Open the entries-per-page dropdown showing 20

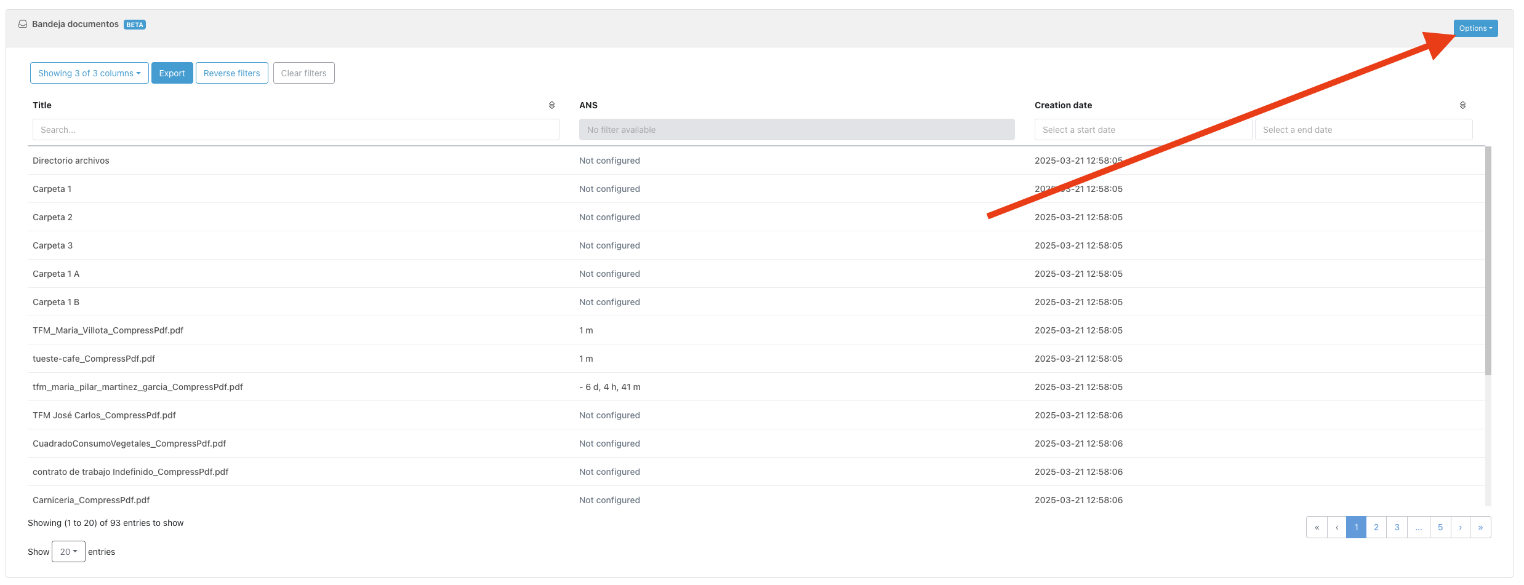[x=68, y=552]
